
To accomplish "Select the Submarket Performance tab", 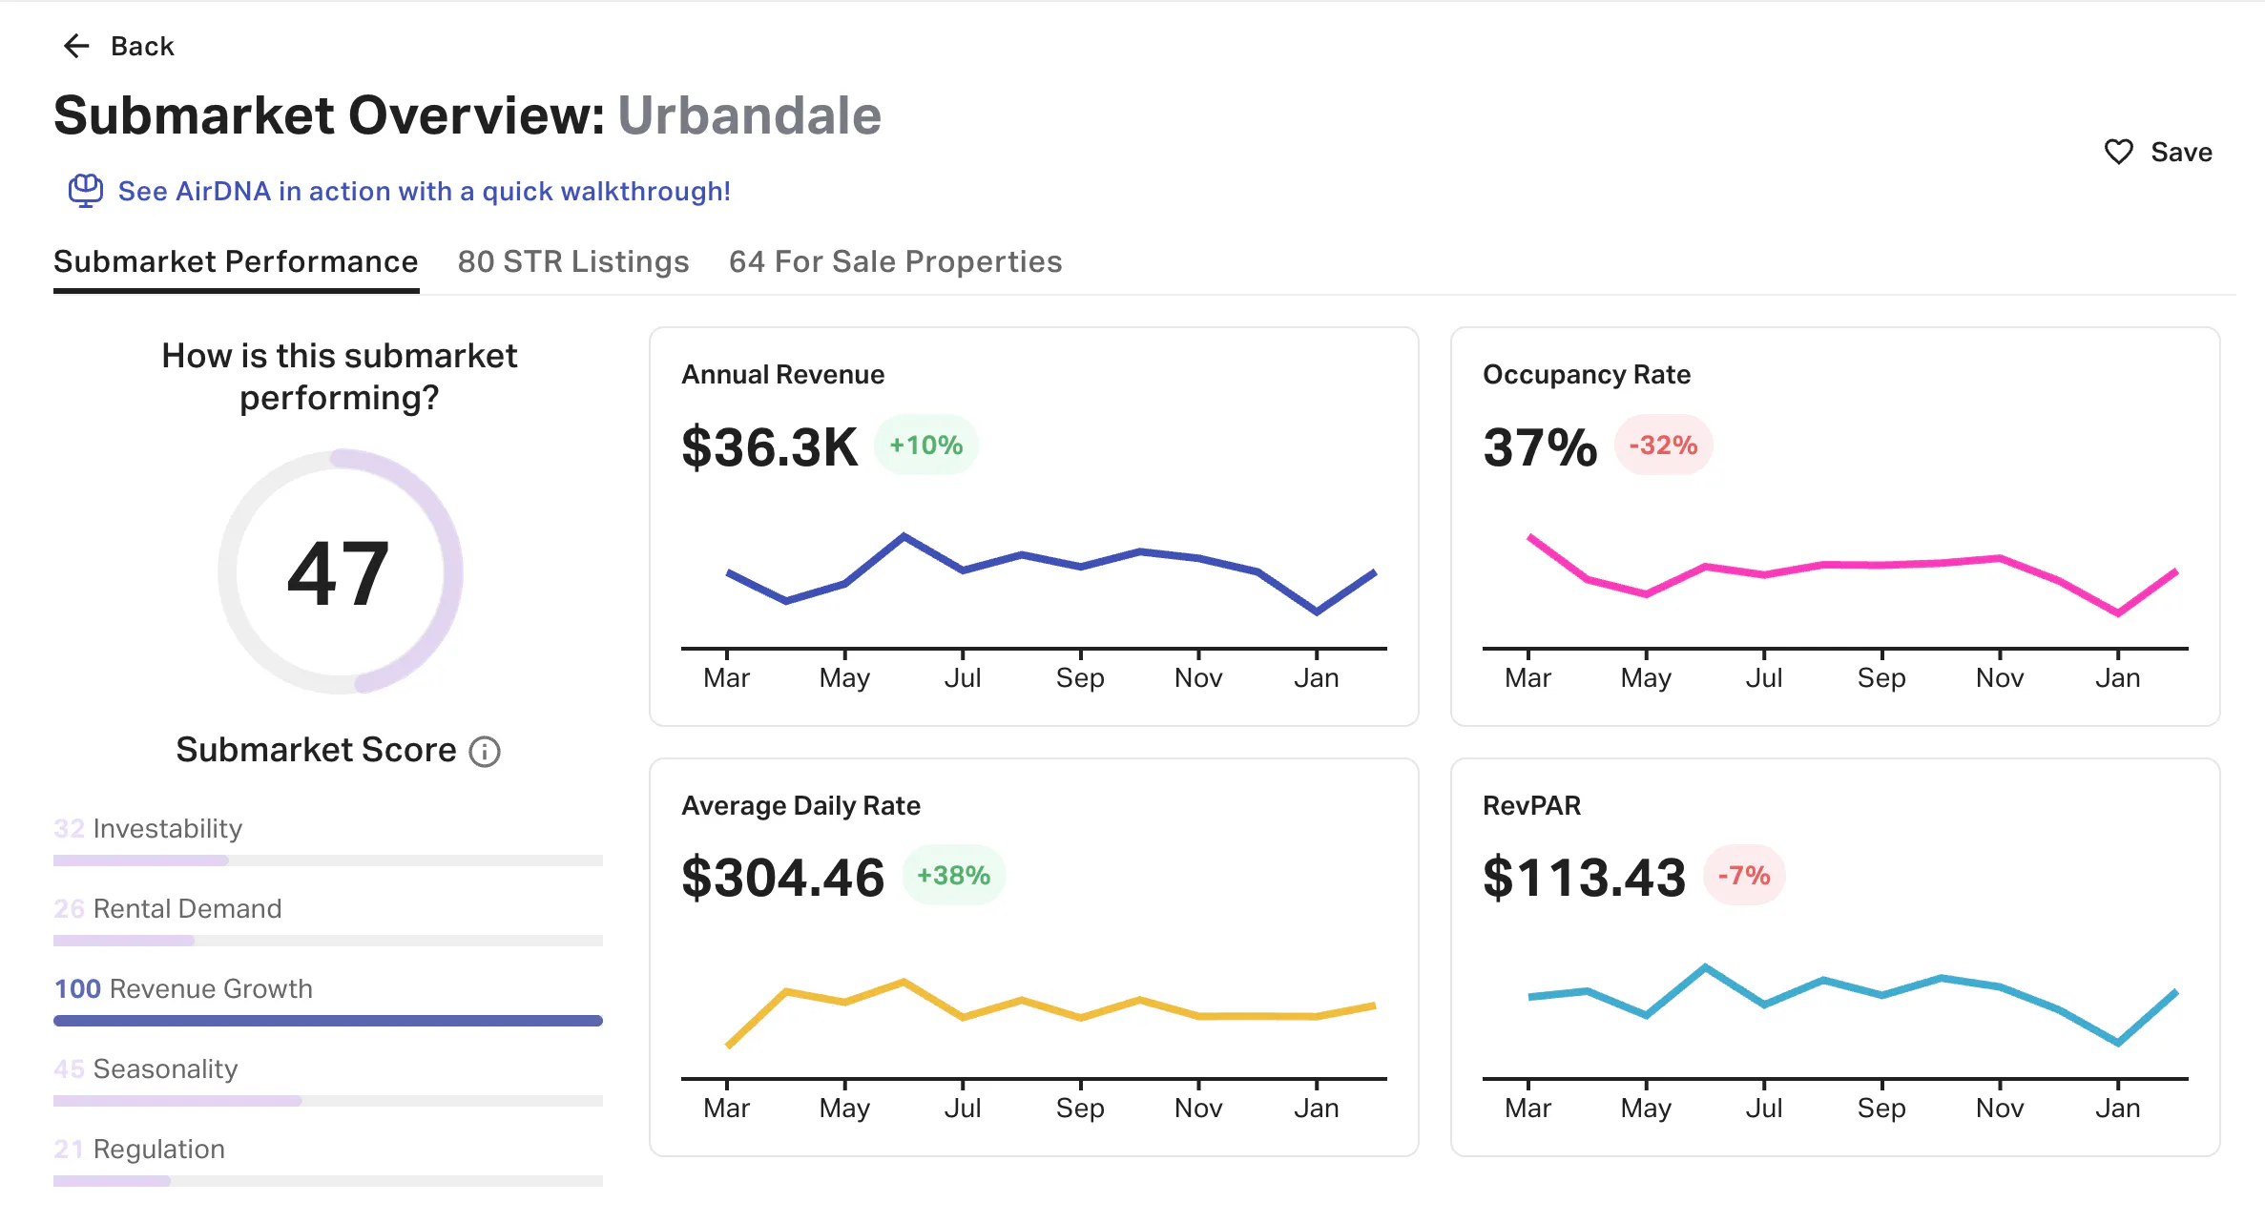I will click(236, 261).
